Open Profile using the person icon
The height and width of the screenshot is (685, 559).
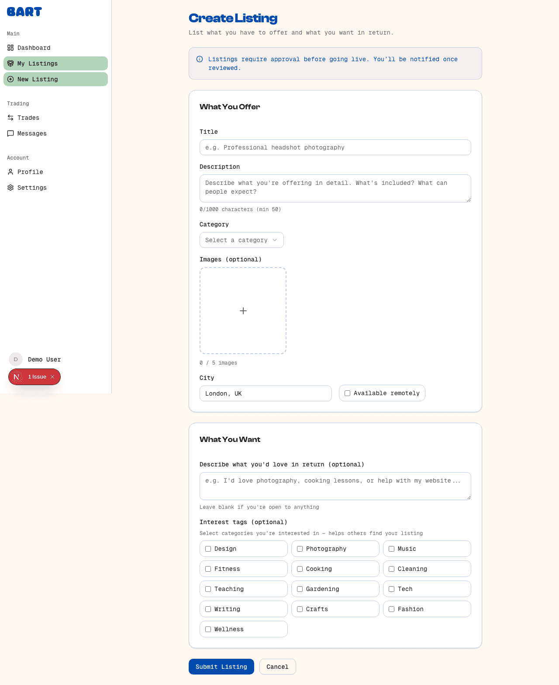[10, 172]
